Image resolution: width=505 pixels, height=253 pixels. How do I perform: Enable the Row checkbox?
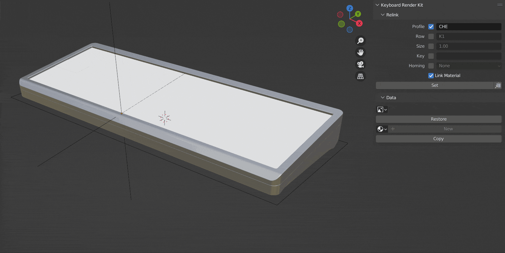coord(431,36)
